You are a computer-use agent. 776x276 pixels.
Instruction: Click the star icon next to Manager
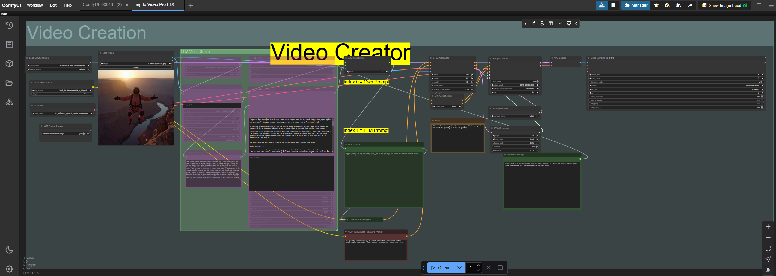(656, 5)
